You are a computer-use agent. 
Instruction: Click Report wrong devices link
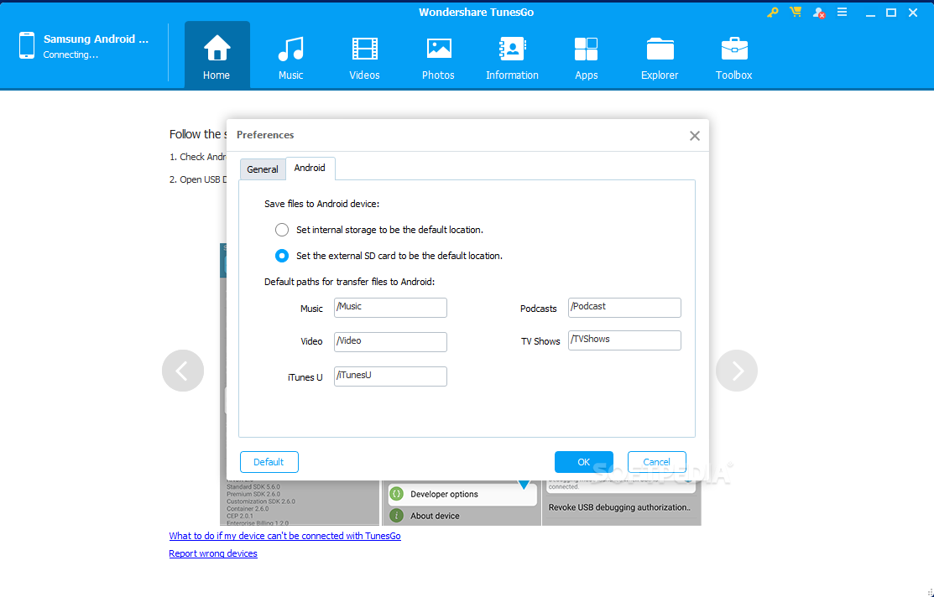213,553
